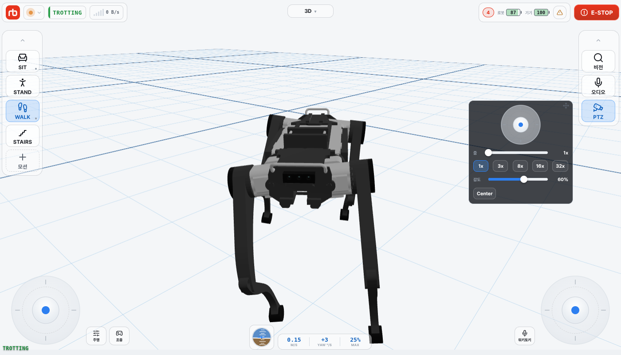Open the red alert count badge 4
This screenshot has width=621, height=355.
[x=488, y=12]
